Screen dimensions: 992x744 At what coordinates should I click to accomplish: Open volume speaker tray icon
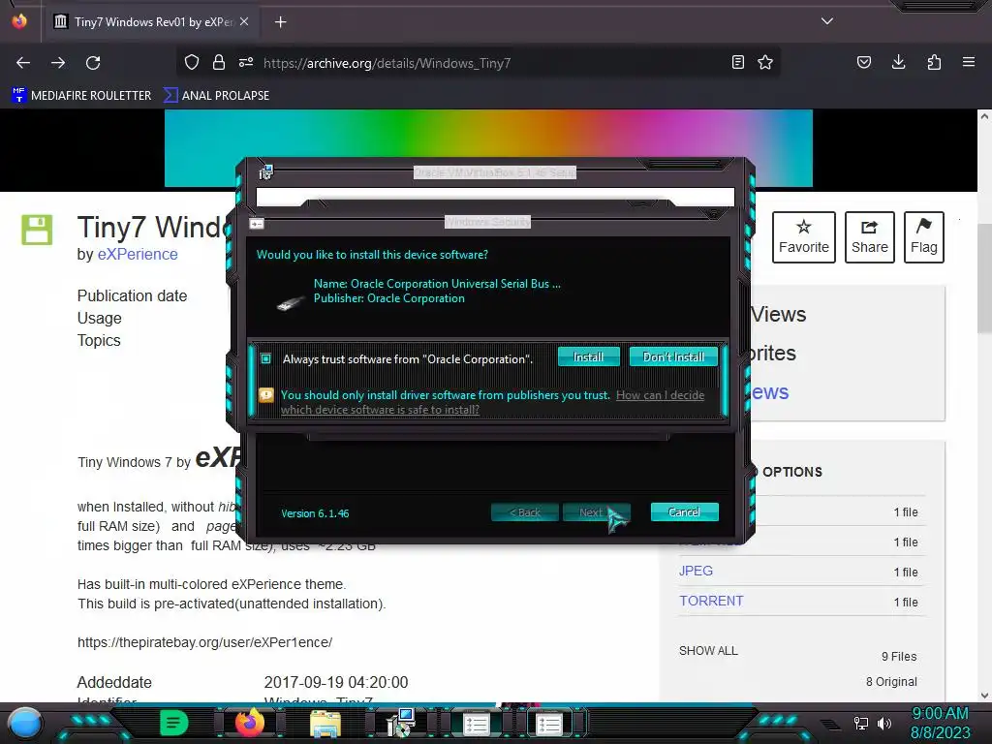884,723
